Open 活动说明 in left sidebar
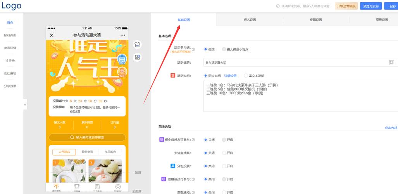The image size is (398, 194). [x=10, y=73]
